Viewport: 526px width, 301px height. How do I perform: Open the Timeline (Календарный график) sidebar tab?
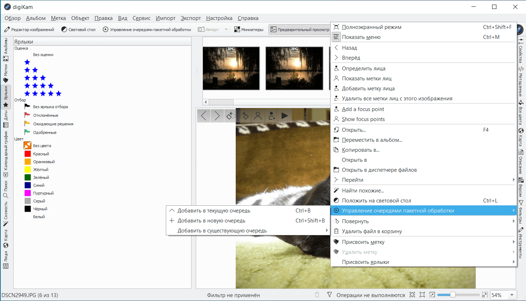point(6,154)
